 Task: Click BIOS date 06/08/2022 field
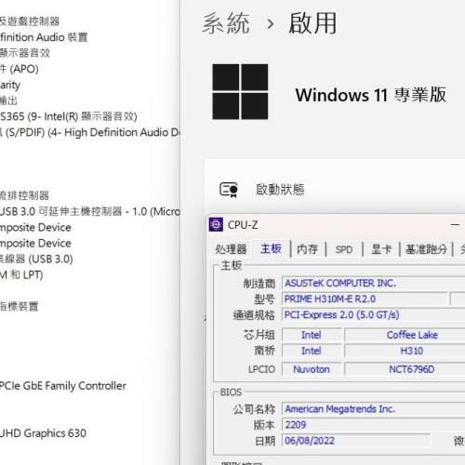point(356,441)
